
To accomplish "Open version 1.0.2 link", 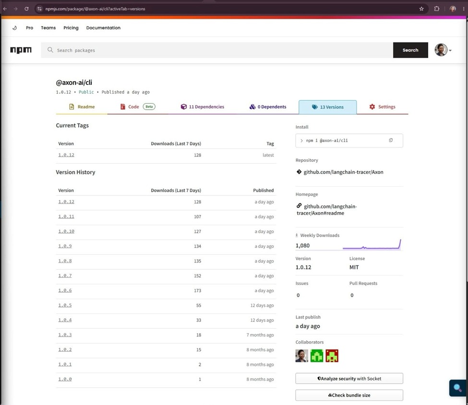I will 65,349.
